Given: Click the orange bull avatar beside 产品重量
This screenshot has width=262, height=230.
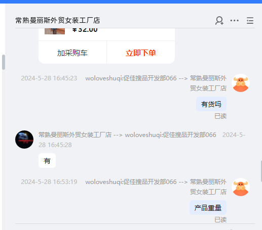Looking at the screenshot, I should pos(241,187).
